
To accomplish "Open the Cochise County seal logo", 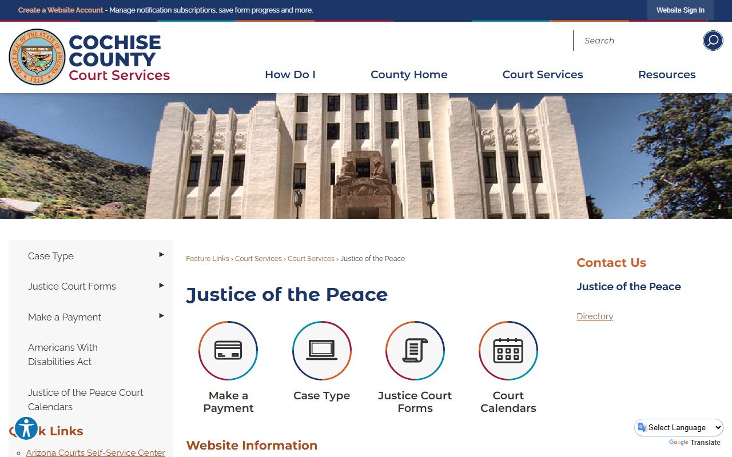I will point(37,57).
